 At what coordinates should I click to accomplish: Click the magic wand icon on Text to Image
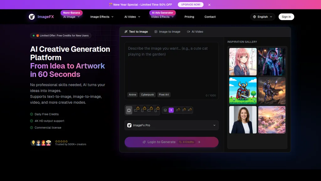coord(126,32)
